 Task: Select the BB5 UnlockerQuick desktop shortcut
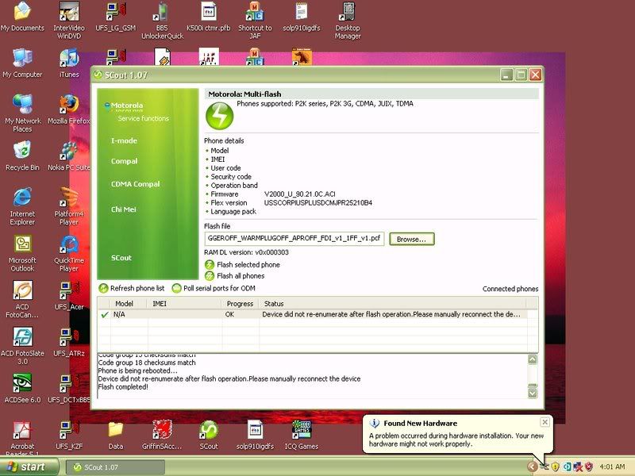tap(162, 21)
